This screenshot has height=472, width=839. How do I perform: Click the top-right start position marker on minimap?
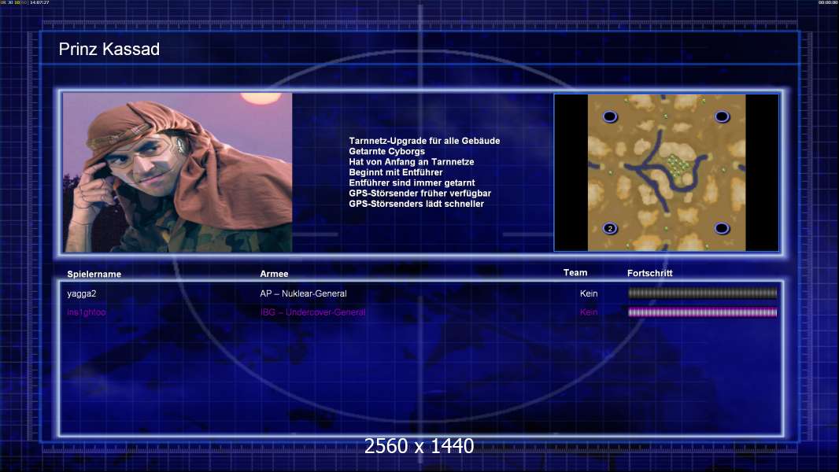(x=722, y=116)
